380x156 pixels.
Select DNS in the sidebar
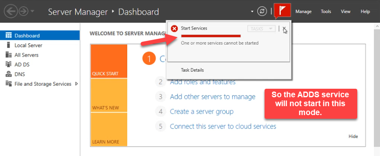pos(40,74)
